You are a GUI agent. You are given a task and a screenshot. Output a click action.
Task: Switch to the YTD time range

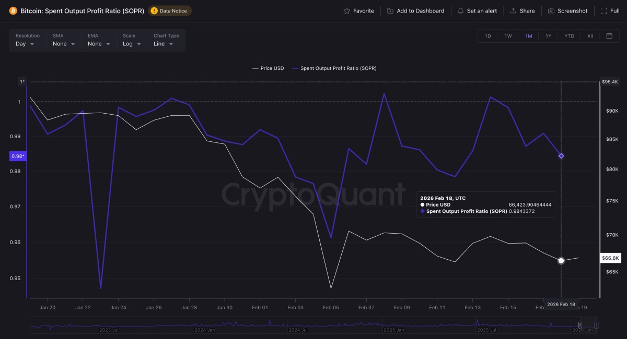tap(569, 36)
